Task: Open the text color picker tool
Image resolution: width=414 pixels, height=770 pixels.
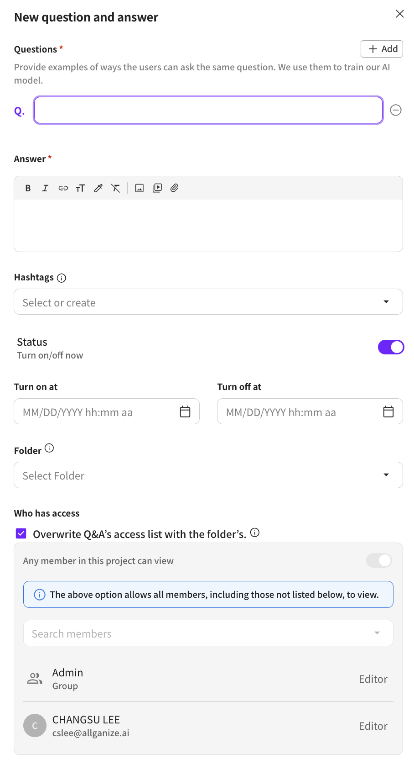Action: click(x=98, y=188)
